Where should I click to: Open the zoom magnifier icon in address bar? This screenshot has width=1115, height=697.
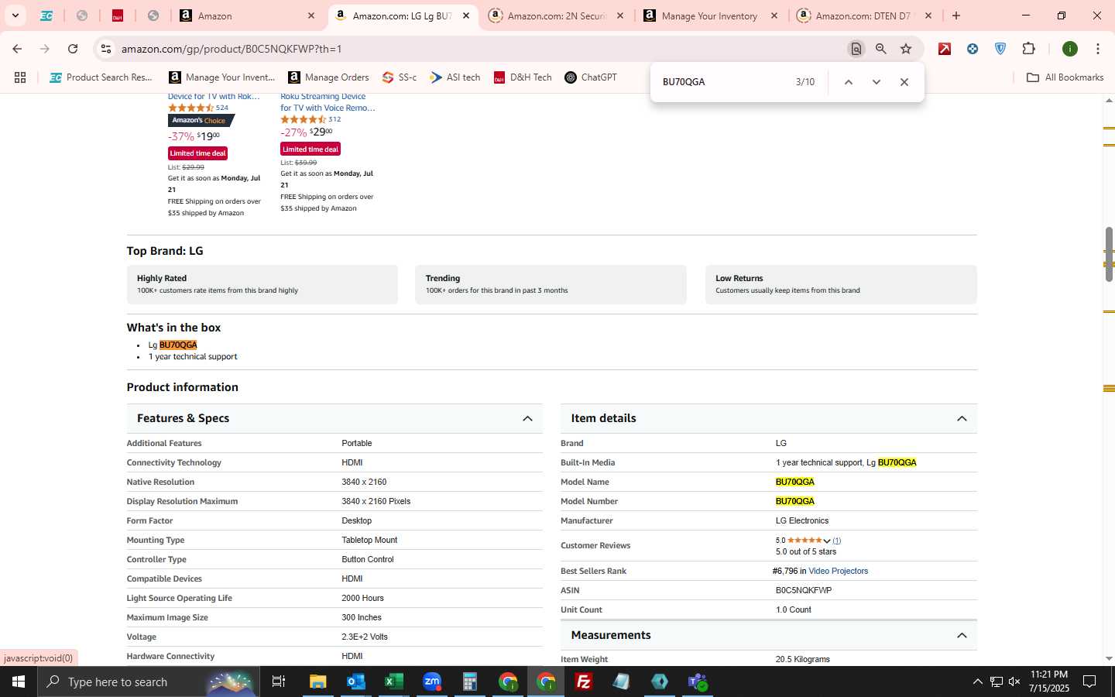[881, 49]
